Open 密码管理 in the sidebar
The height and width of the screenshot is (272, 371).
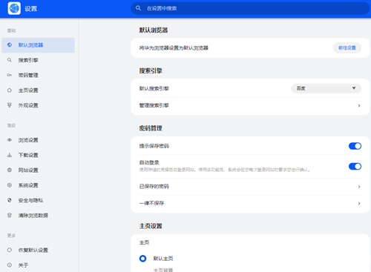pyautogui.click(x=38, y=75)
